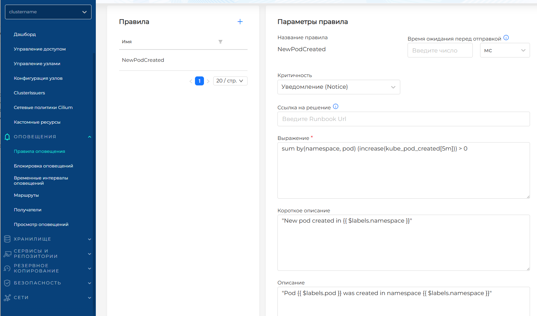Click page 1 pagination button
The image size is (537, 316).
(199, 81)
